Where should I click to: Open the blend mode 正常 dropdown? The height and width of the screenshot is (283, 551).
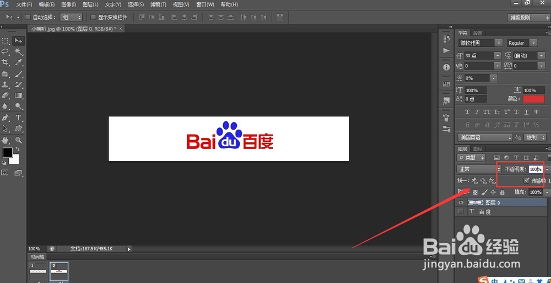click(x=479, y=169)
